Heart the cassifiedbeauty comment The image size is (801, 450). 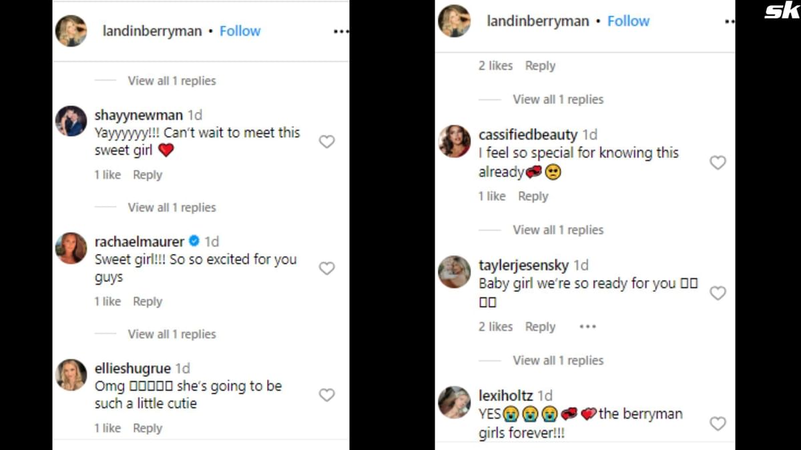click(718, 163)
